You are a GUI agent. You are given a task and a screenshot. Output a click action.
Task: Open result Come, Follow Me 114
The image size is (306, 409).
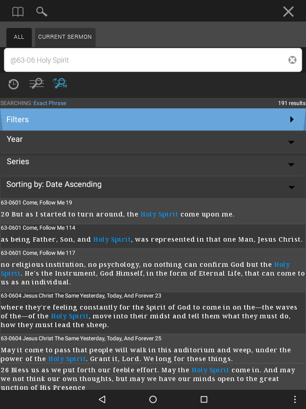pyautogui.click(x=153, y=236)
